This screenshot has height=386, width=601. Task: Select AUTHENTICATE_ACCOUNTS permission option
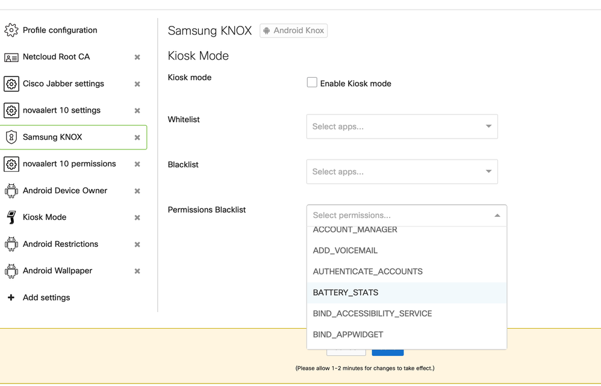point(406,272)
